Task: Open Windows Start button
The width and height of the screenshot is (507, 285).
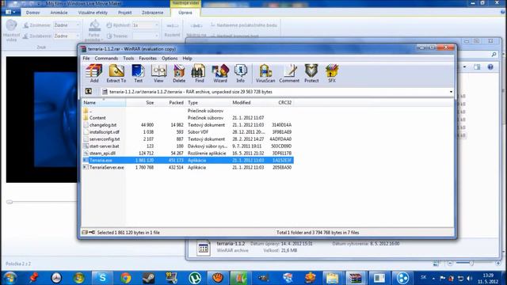Action: [10, 278]
